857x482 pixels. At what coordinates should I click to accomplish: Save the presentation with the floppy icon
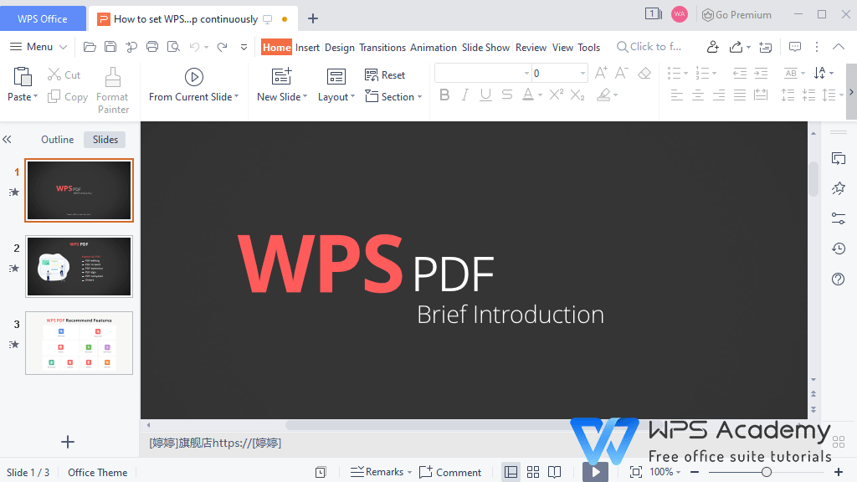click(x=110, y=47)
